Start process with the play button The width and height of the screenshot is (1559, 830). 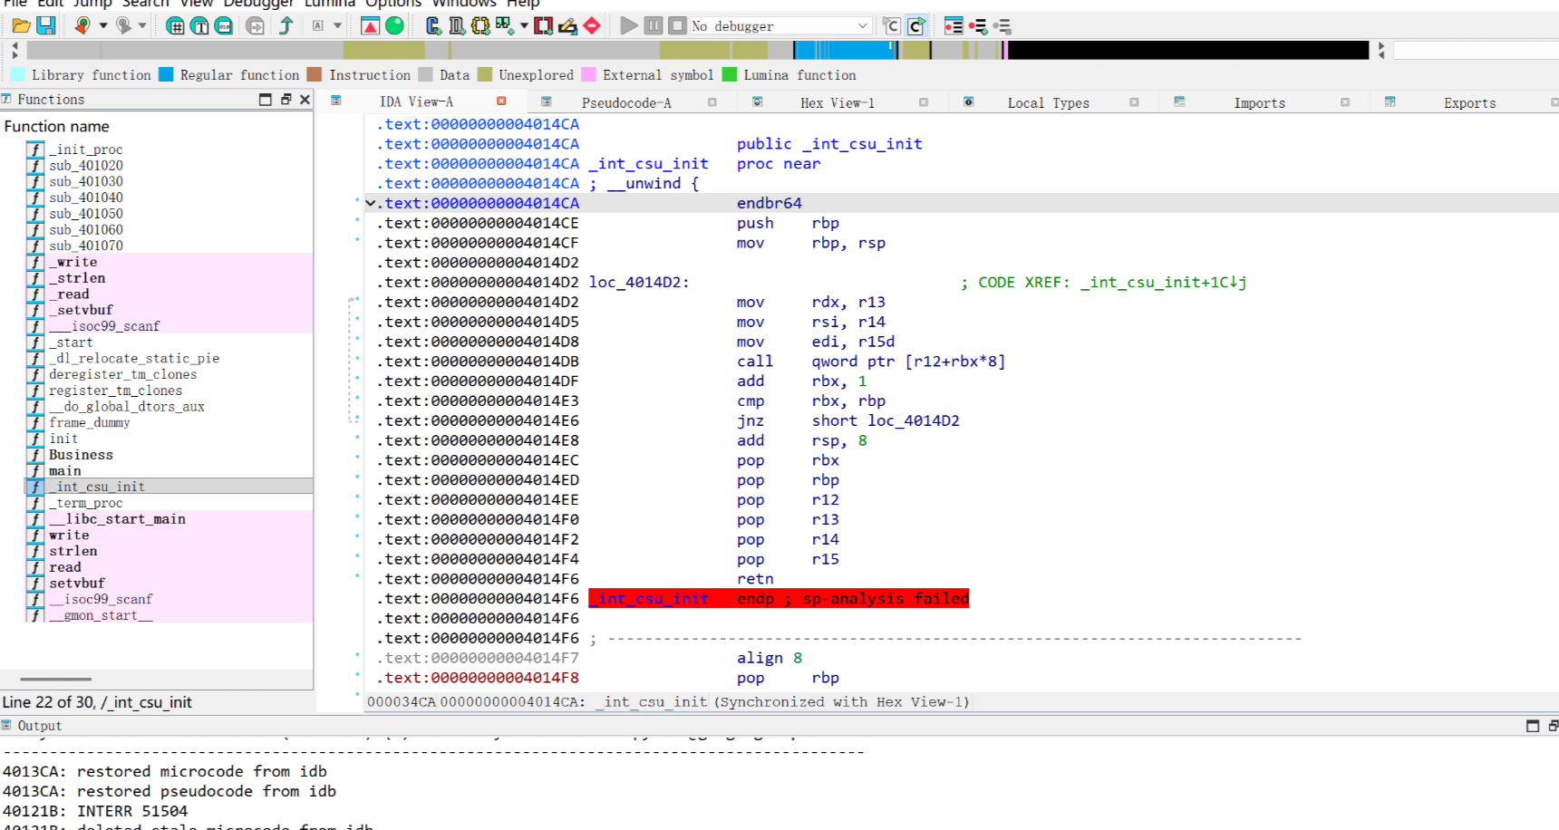pyautogui.click(x=628, y=26)
